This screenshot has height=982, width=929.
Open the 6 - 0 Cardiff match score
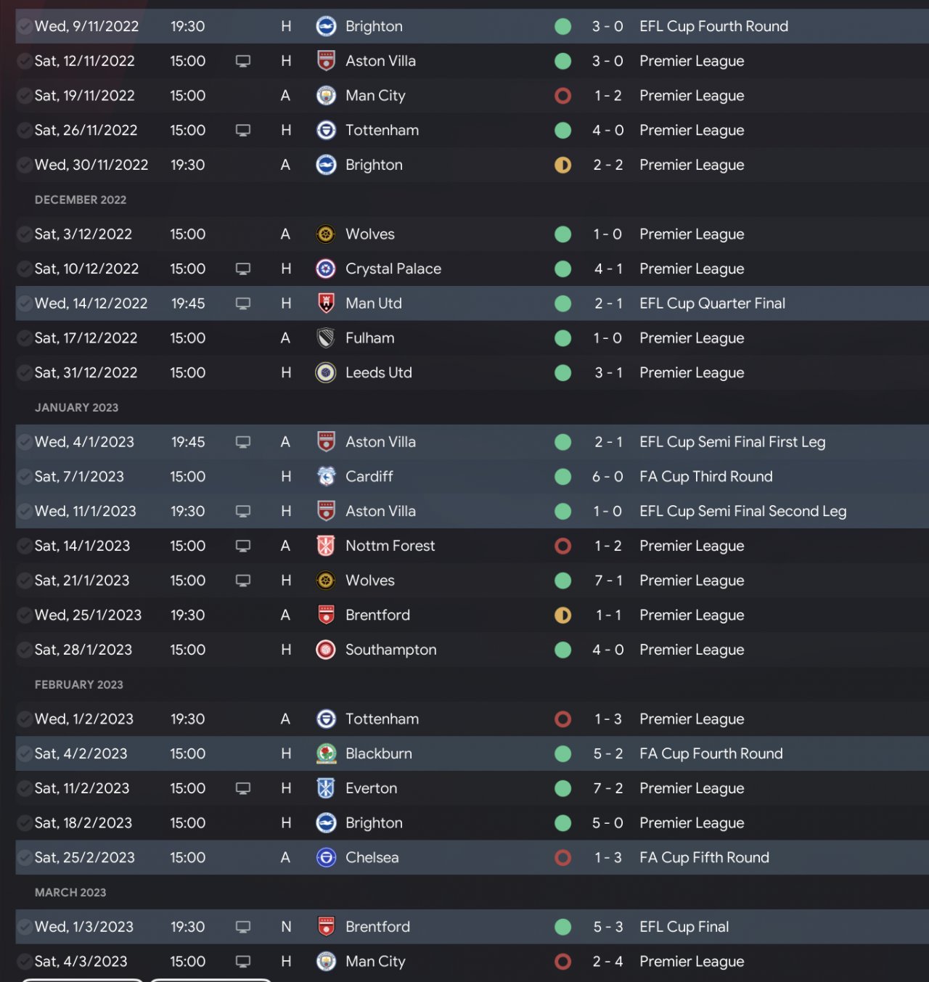(x=607, y=477)
